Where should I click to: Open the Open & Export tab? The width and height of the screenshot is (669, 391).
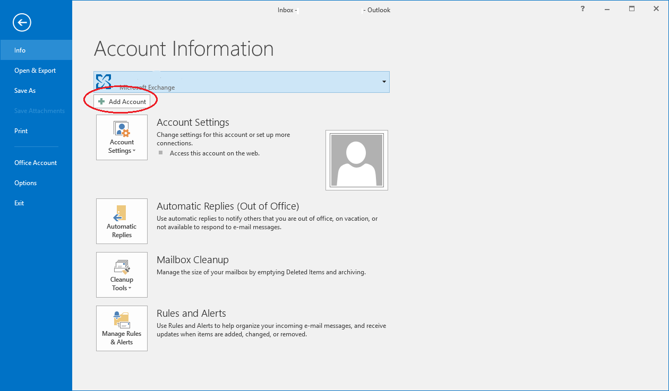[x=36, y=70]
